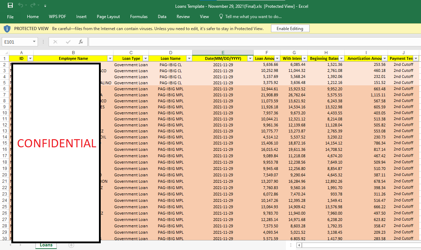
Task: Open the Date(MM/DD/YYYY) filter dropdown
Action: (250, 58)
